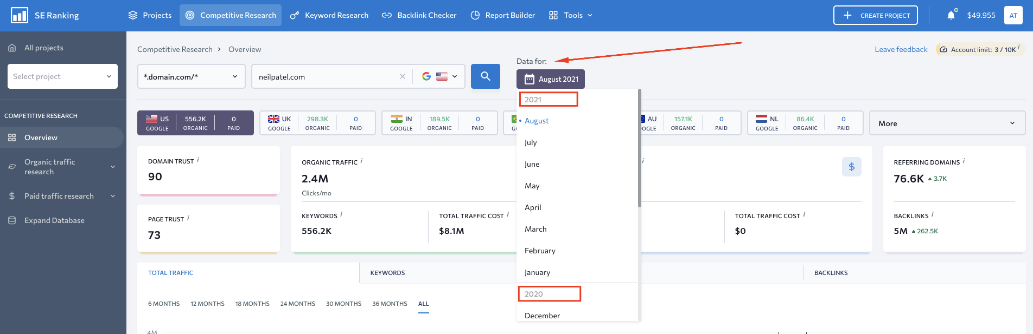Choose December 2020 in month list
Viewport: 1033px width, 334px height.
tap(577, 315)
